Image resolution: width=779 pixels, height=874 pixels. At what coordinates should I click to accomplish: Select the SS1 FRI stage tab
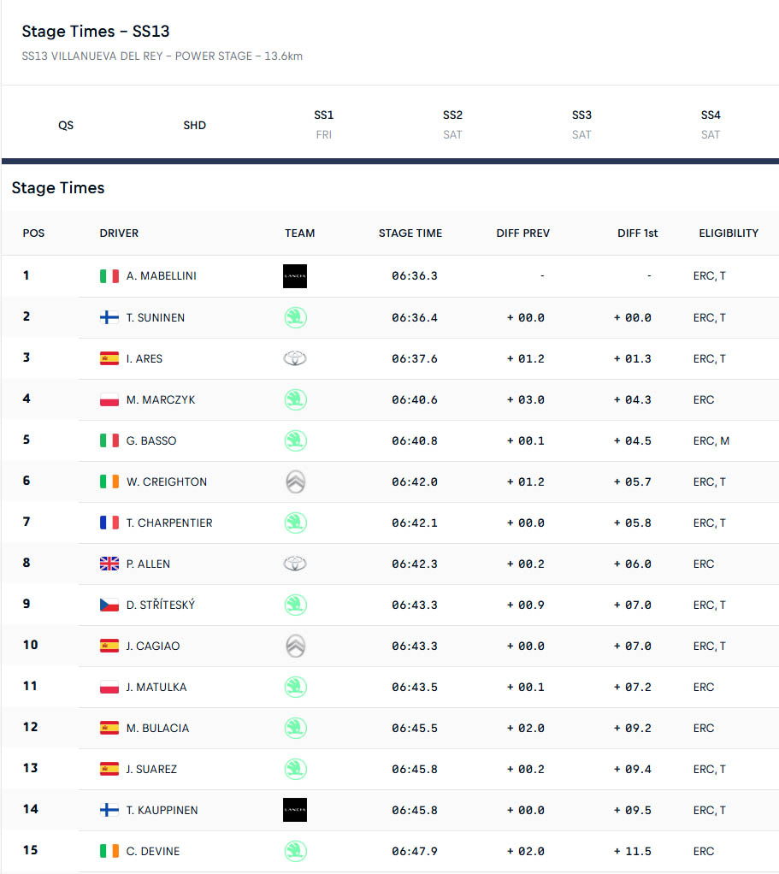tap(324, 124)
